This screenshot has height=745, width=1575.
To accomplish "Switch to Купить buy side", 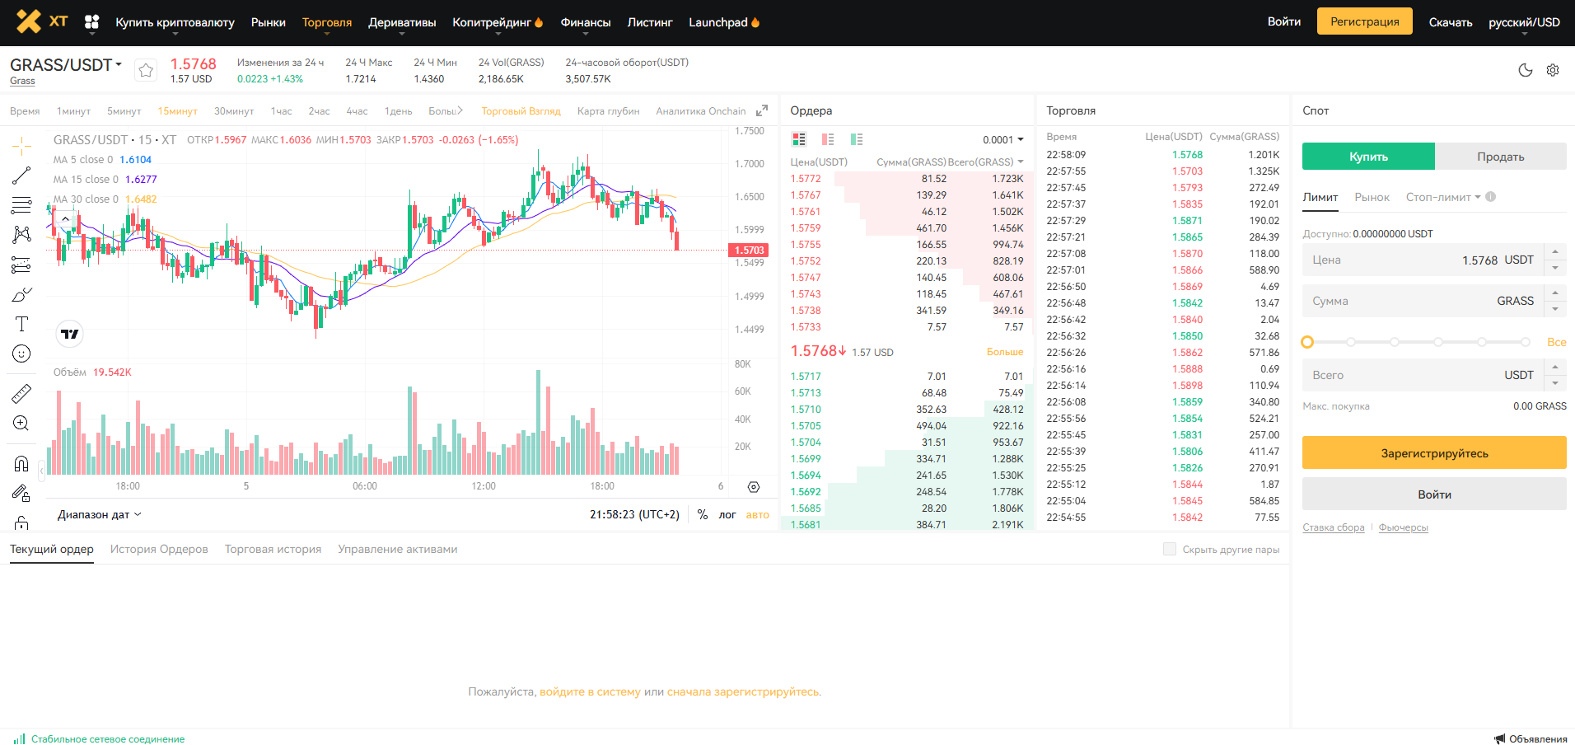I will pos(1368,157).
